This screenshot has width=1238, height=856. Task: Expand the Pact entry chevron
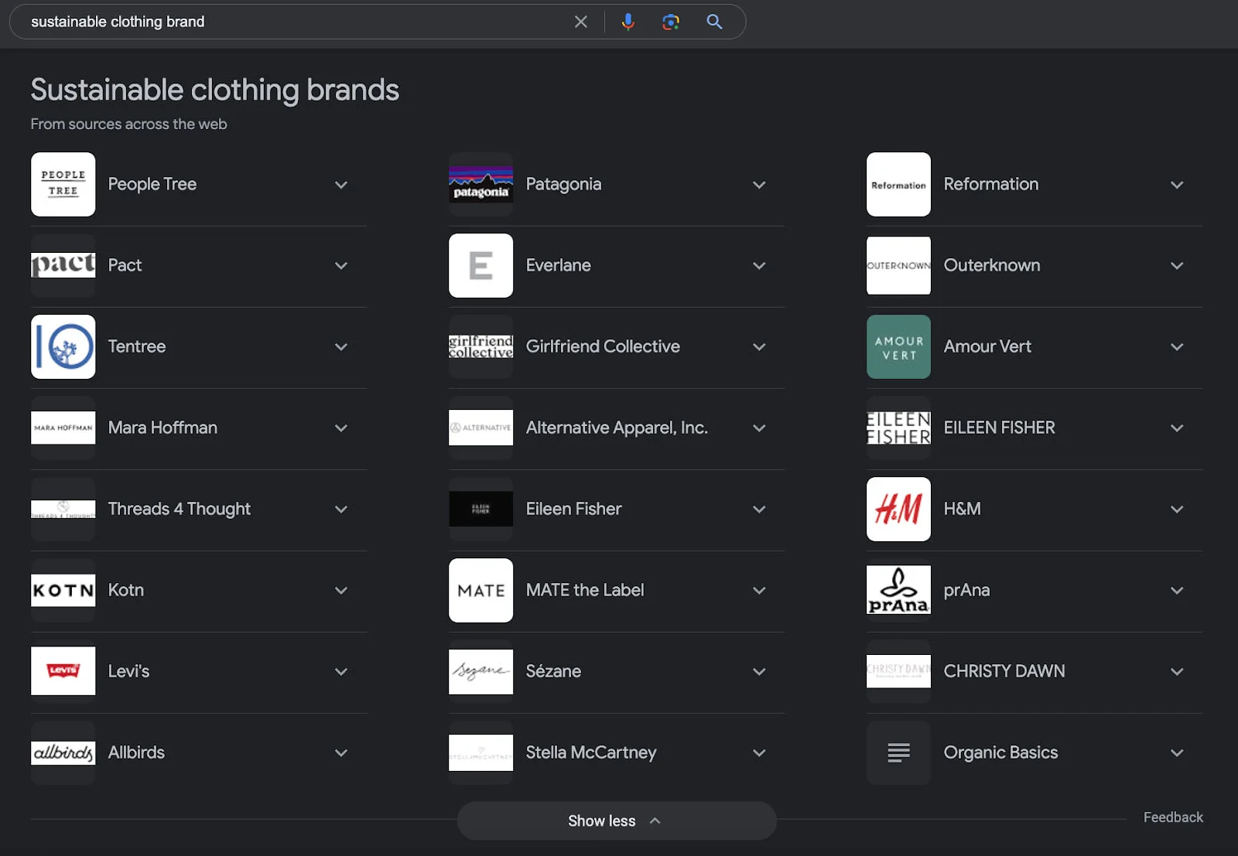click(x=341, y=266)
